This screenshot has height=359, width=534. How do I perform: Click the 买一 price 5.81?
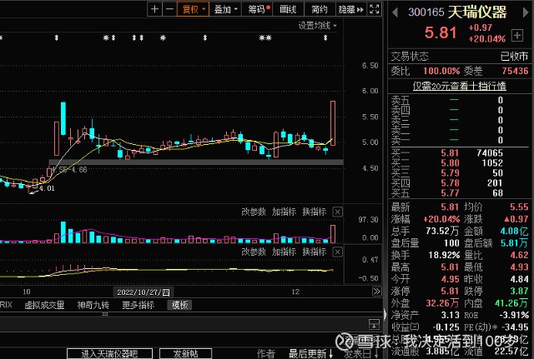[450, 153]
